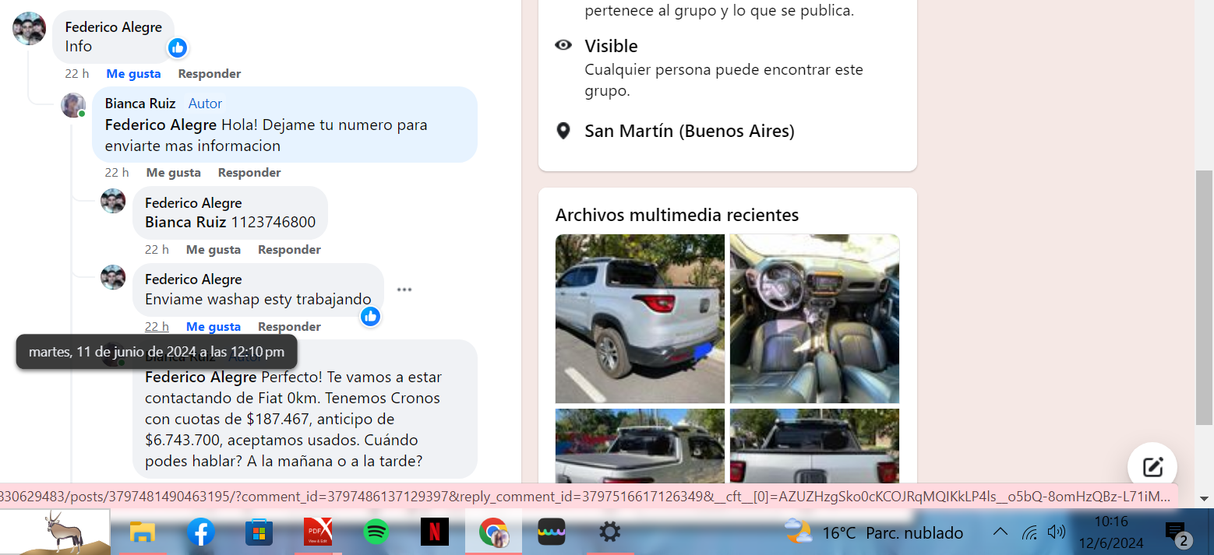Open Federico Alegre name above Enviame washap
Viewport: 1214px width, 555px height.
point(193,279)
